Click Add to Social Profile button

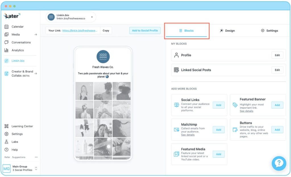pos(145,31)
